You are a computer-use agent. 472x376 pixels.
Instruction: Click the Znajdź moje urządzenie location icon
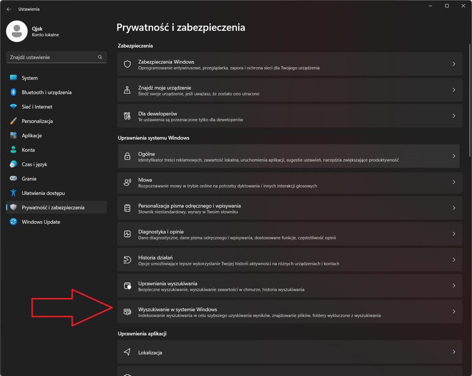tap(127, 90)
